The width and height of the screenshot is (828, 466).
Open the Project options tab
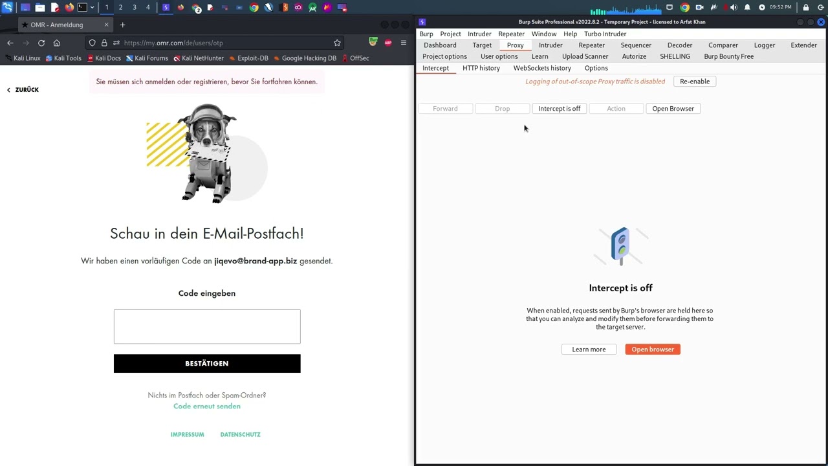pos(444,56)
